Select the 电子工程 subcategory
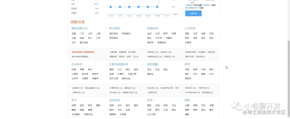 point(114,79)
